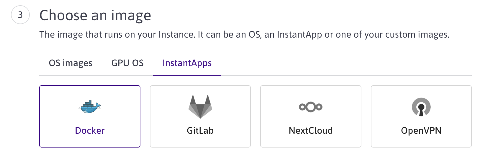
Task: Click the GitLab text label
Action: point(200,130)
